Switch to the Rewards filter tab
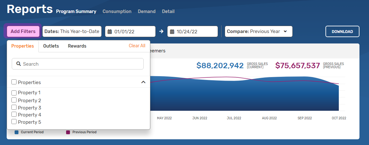The width and height of the screenshot is (369, 145). (77, 46)
